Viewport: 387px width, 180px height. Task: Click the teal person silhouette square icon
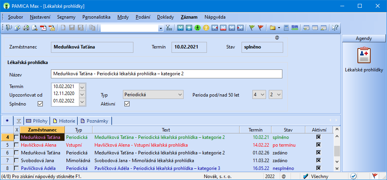(x=189, y=28)
